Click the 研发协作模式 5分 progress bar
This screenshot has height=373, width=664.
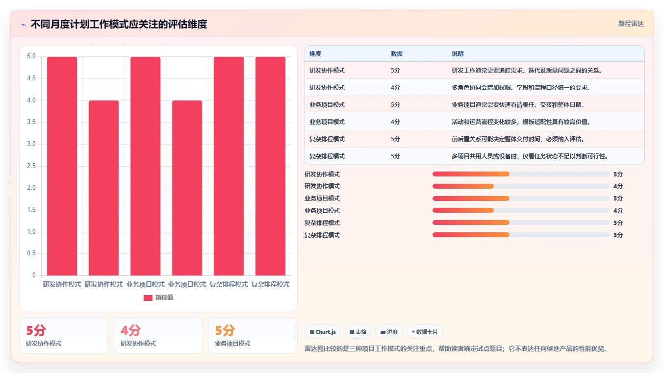pos(521,174)
